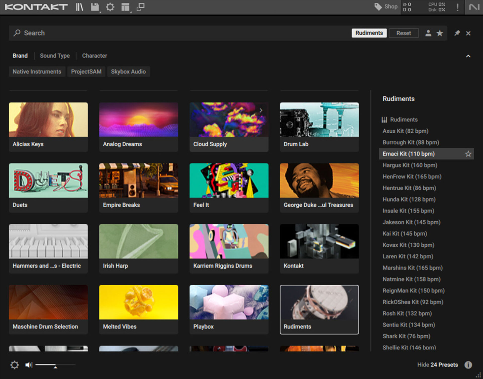Click the exclamation panic button
This screenshot has height=379, width=483.
coord(457,7)
